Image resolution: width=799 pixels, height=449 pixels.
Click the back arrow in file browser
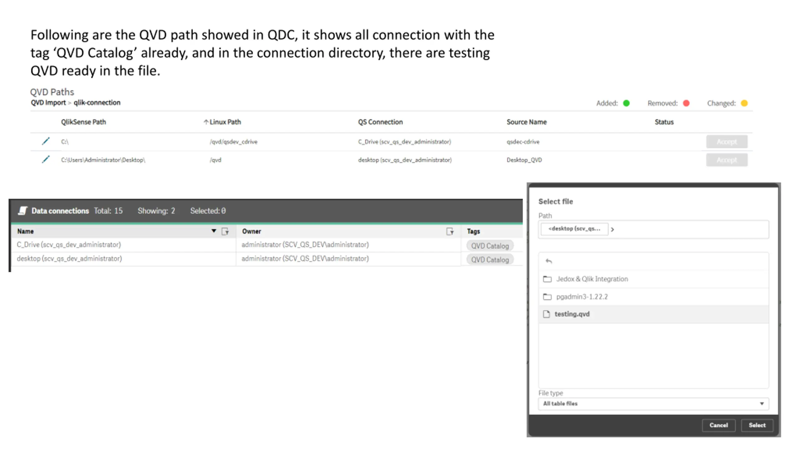coord(549,261)
